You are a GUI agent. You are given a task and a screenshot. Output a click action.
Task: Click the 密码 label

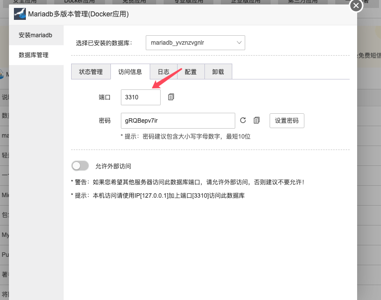pos(105,121)
